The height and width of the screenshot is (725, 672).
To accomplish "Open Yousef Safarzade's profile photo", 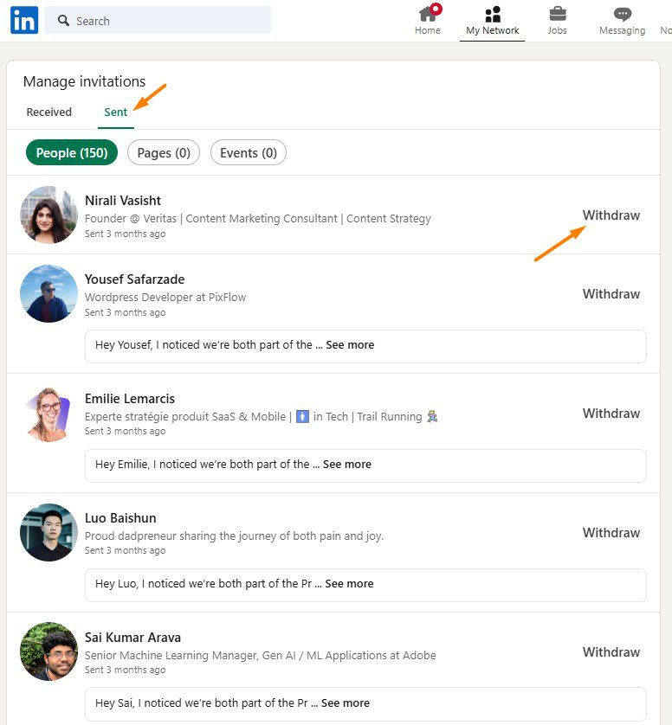I will 48,293.
